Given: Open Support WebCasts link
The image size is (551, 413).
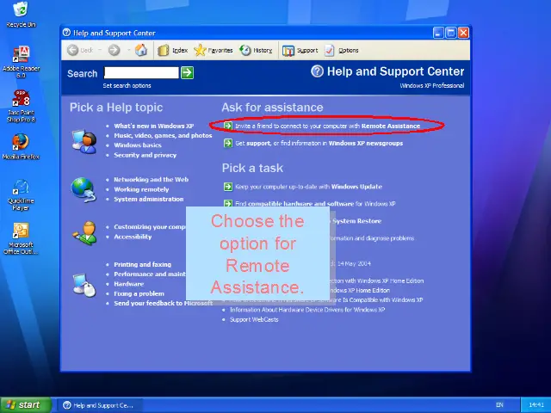Looking at the screenshot, I should click(x=254, y=319).
